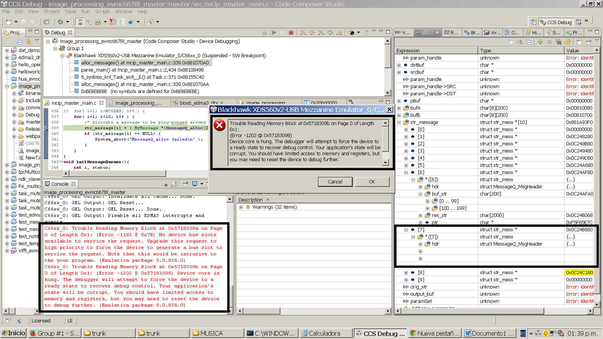Click the Resume button in Debug view

click(x=273, y=33)
